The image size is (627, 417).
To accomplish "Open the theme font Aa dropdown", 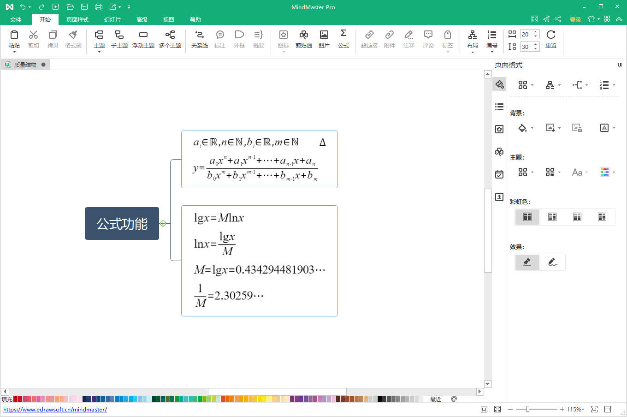I will (586, 173).
